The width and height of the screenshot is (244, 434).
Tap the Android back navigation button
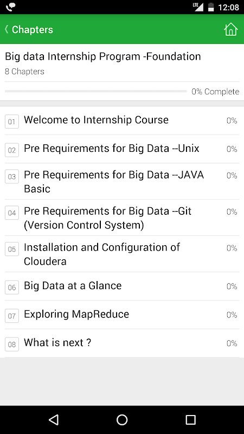tap(53, 419)
